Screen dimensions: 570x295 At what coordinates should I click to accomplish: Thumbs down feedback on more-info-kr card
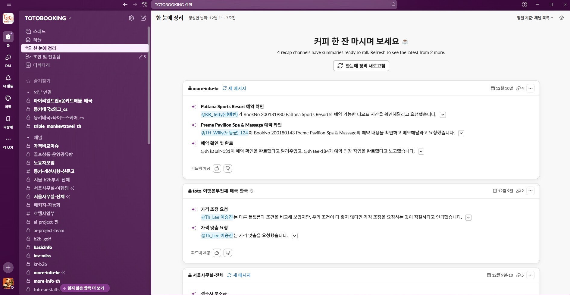click(x=228, y=168)
